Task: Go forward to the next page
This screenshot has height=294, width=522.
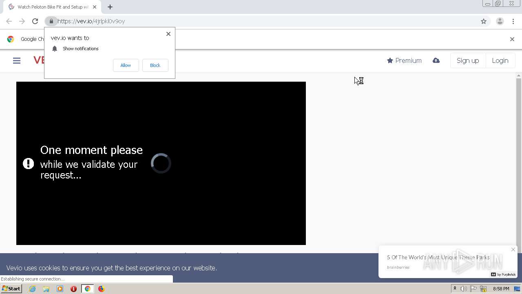Action: [22, 21]
